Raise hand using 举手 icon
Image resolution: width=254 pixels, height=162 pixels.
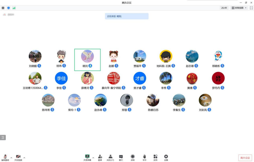(144, 157)
